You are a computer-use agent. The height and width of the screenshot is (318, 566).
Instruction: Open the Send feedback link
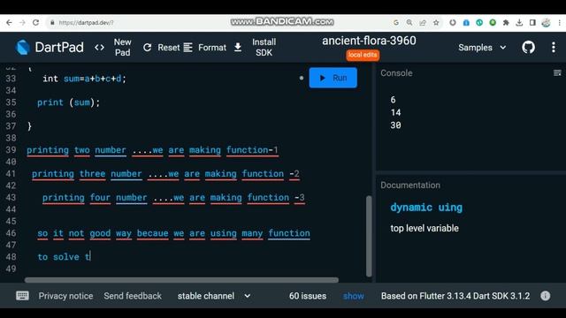tap(133, 296)
